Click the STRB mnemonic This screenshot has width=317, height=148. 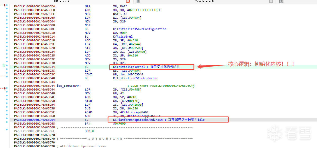[x=88, y=101]
